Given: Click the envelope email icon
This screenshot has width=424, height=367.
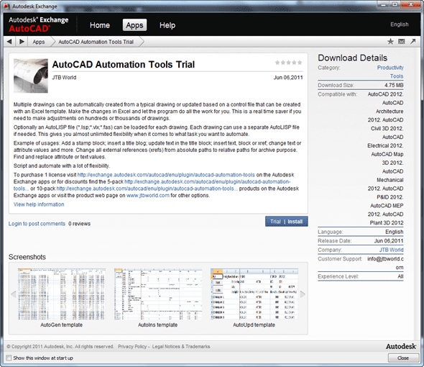Looking at the screenshot, I should pyautogui.click(x=402, y=42).
